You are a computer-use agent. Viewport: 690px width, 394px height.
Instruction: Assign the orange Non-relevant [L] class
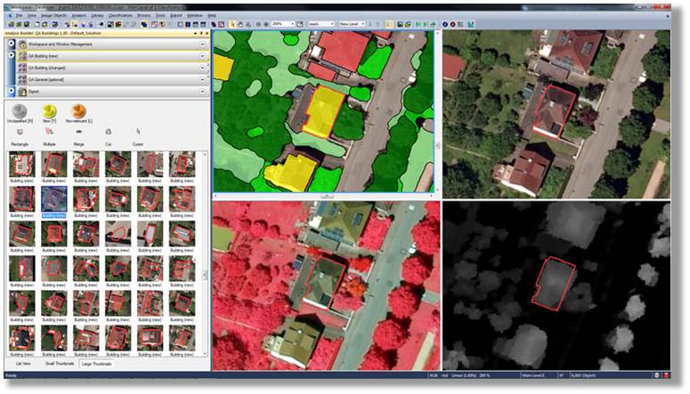coord(78,114)
